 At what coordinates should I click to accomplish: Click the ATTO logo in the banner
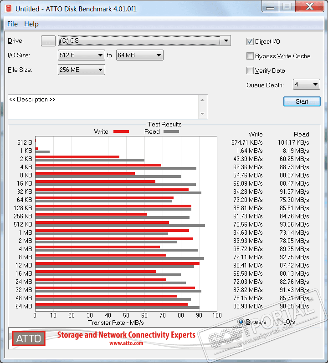(x=29, y=338)
